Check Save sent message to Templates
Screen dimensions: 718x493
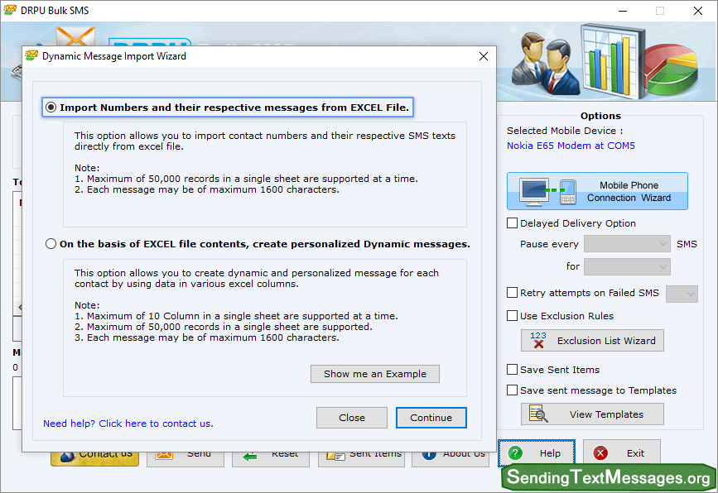[x=512, y=390]
